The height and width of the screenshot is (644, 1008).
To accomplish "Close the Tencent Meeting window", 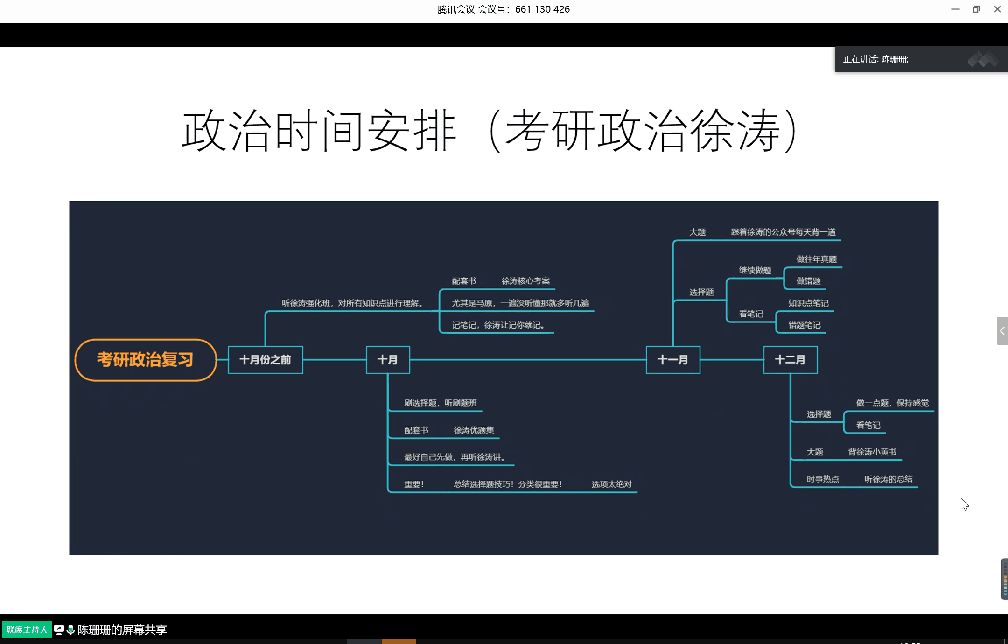I will point(997,9).
